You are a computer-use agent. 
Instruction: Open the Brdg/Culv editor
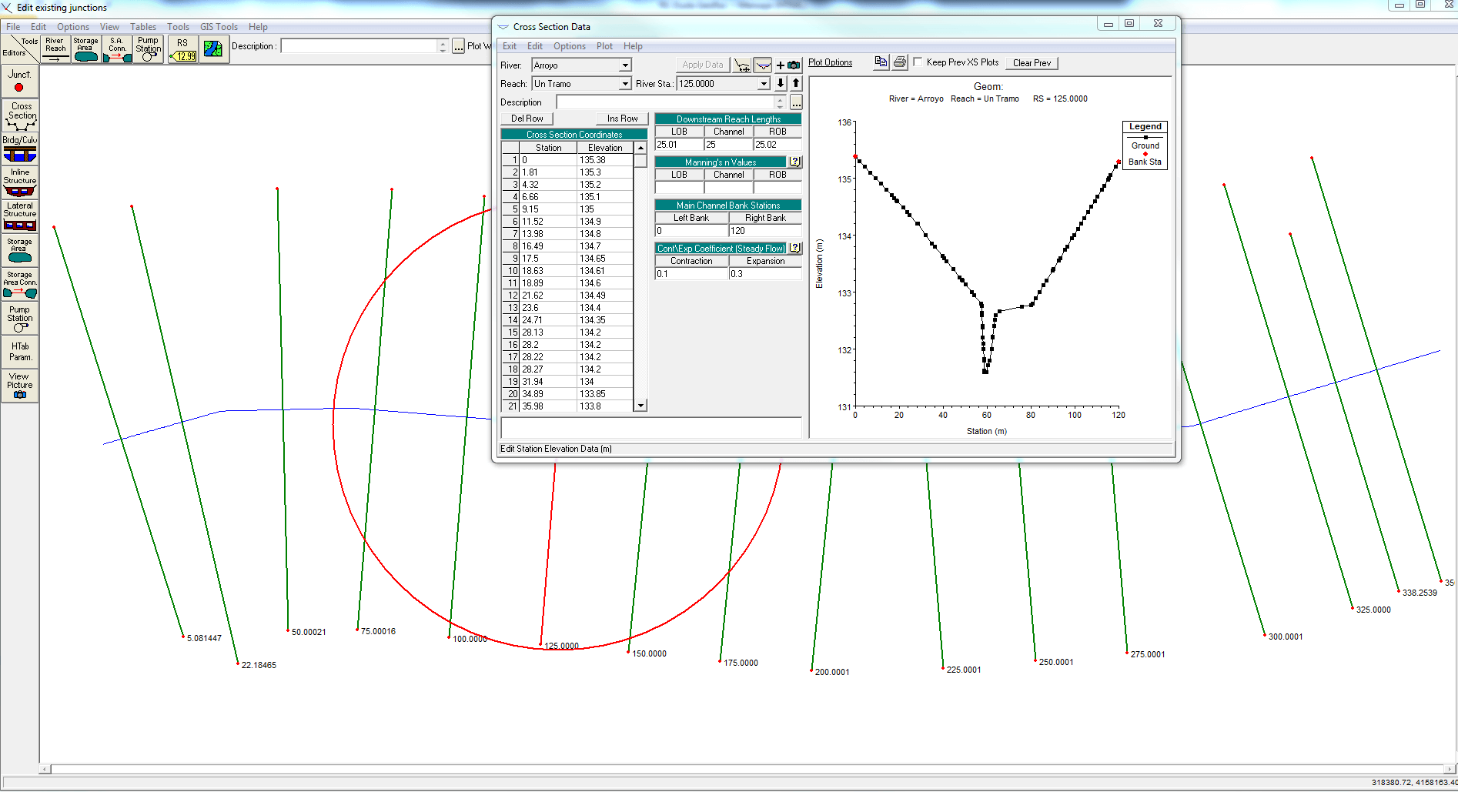pyautogui.click(x=19, y=149)
